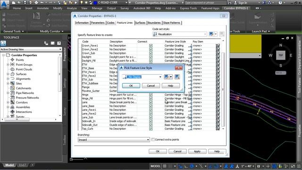Click the blue layer color swatch
This screenshot has height=170, width=302.
click(95, 3)
